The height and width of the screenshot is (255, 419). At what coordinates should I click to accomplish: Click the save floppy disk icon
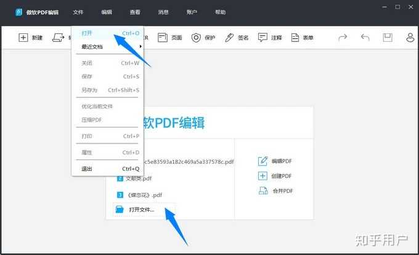[x=388, y=38]
